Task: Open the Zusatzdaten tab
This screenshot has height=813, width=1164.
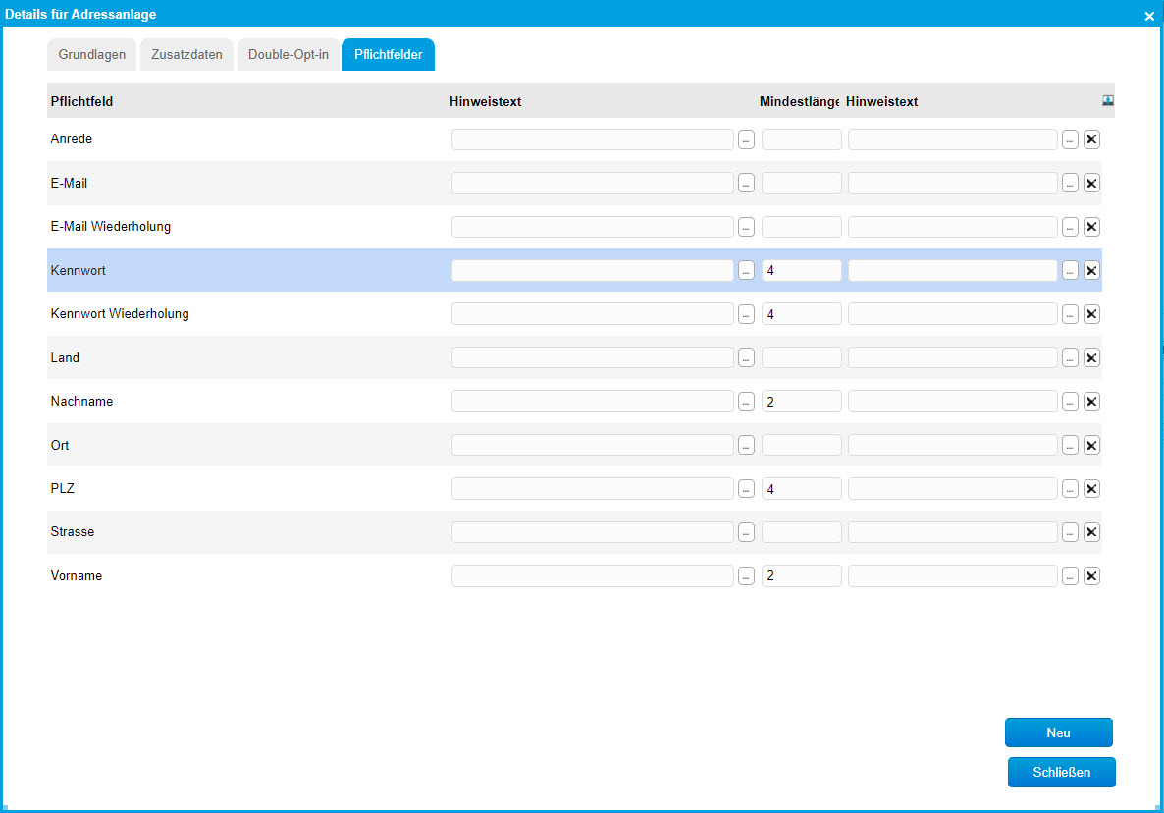Action: pyautogui.click(x=186, y=55)
